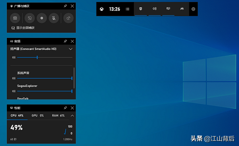Take a screenshot with the camera icon
The image size is (239, 146).
tap(15, 18)
